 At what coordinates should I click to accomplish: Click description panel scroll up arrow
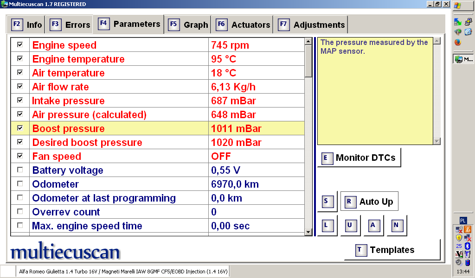[x=437, y=41]
